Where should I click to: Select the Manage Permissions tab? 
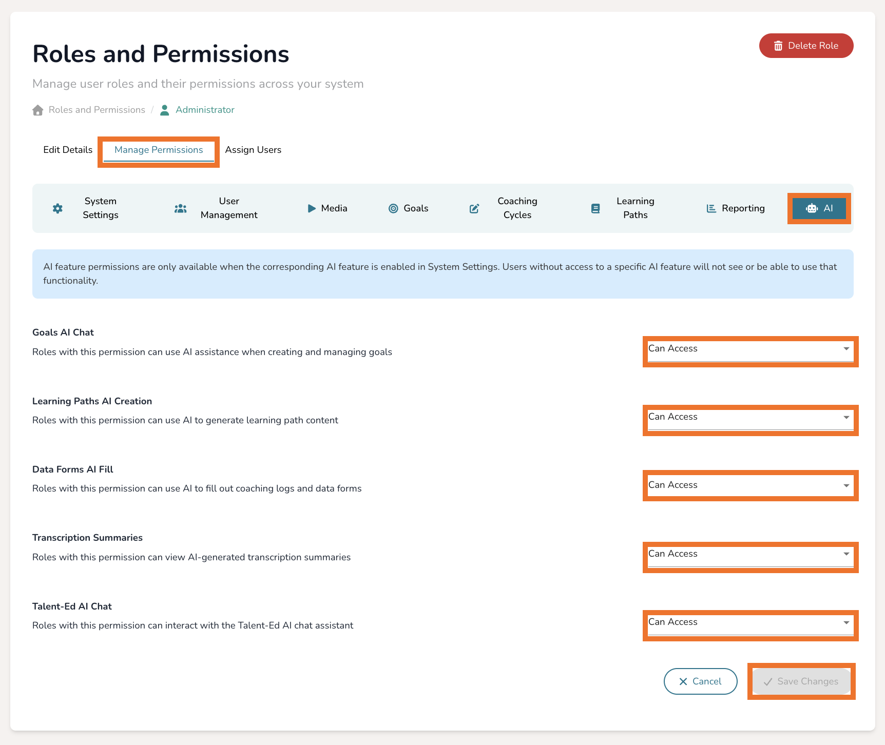click(x=159, y=150)
